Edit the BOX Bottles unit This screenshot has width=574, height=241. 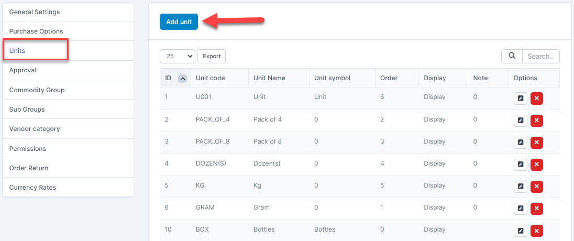[520, 231]
